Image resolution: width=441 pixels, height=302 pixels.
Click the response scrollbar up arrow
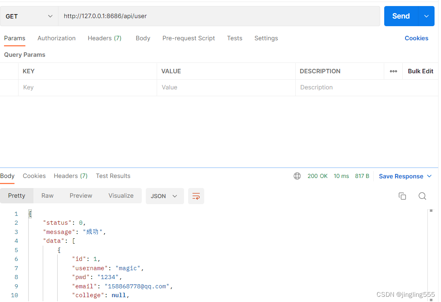pos(431,211)
